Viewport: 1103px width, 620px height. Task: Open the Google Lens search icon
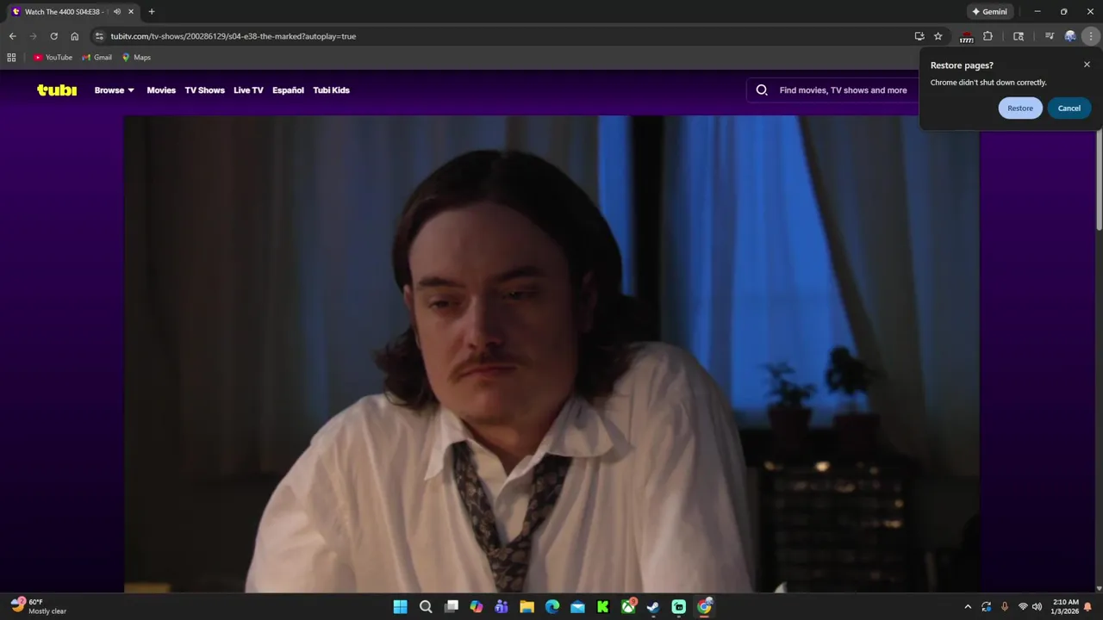(x=1019, y=36)
